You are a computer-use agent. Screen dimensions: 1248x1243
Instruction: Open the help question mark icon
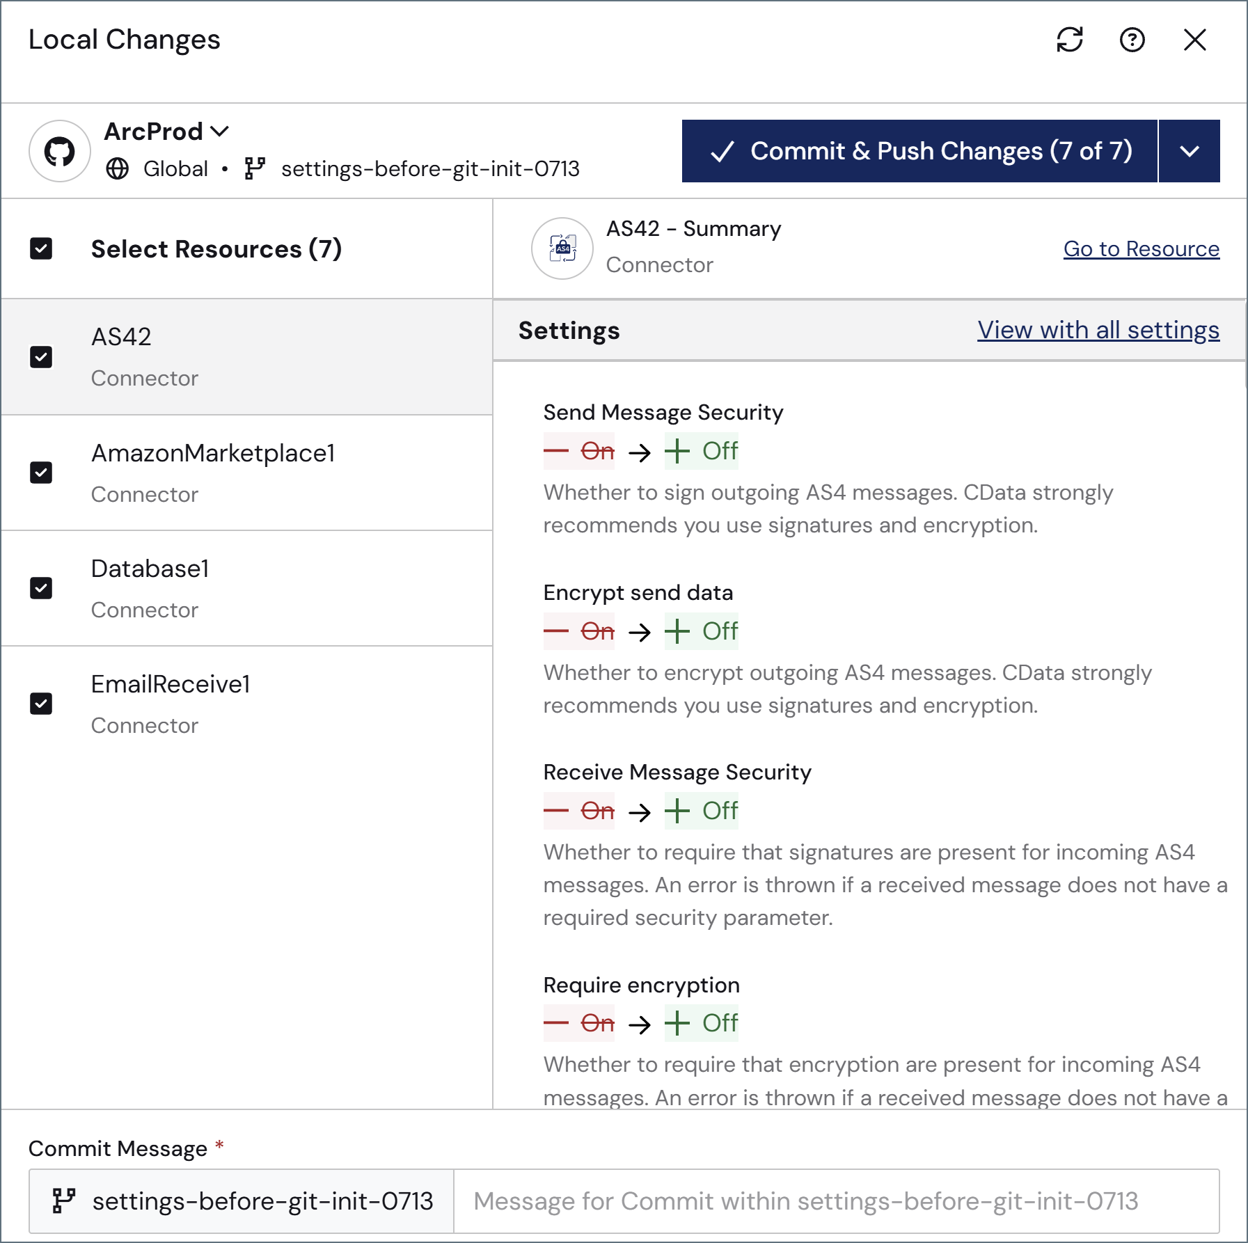1132,40
